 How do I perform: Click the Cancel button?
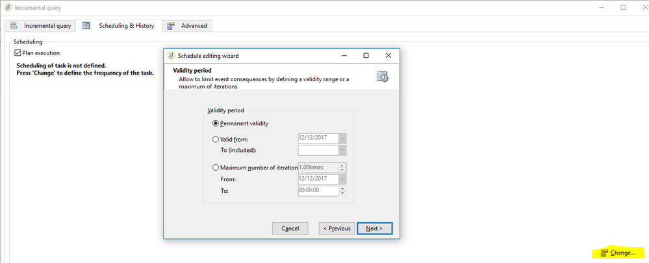290,228
